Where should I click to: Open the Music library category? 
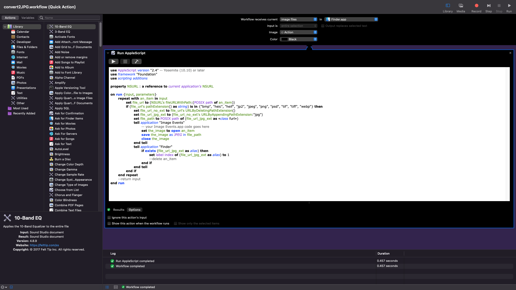pos(21,73)
